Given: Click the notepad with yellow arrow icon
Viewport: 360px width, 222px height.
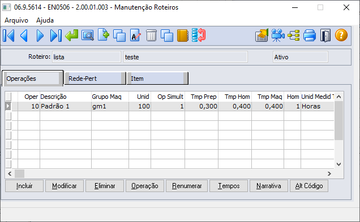Looking at the screenshot, I should coord(262,35).
